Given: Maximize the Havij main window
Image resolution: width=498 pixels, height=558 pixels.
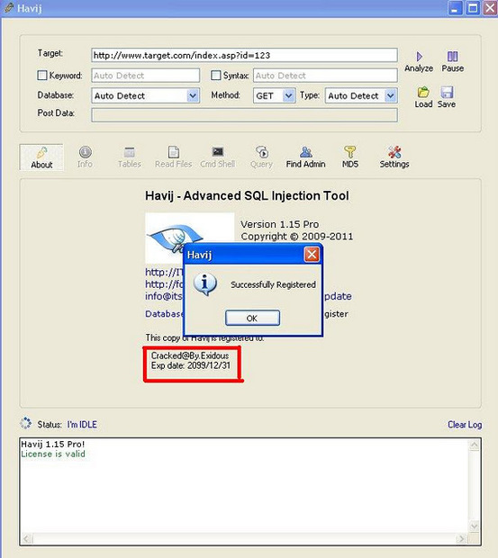Looking at the screenshot, I should click(x=473, y=8).
